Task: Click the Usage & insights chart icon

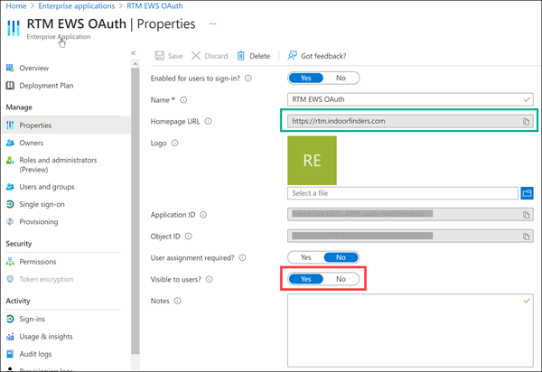Action: (x=10, y=336)
